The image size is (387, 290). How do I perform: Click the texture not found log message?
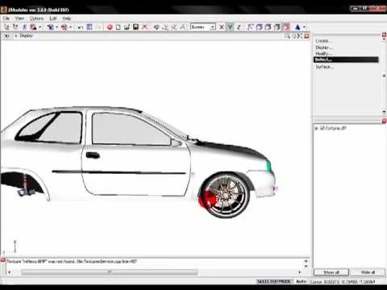pyautogui.click(x=72, y=261)
